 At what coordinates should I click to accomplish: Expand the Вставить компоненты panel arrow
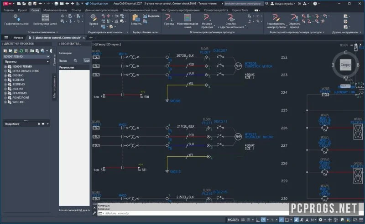tap(57, 32)
